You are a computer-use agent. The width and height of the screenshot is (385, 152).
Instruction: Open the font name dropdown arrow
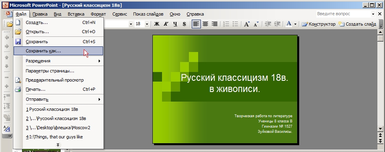tap(131, 24)
